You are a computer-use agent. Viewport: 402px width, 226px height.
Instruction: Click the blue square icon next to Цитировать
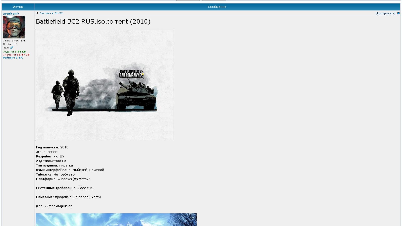(x=398, y=13)
